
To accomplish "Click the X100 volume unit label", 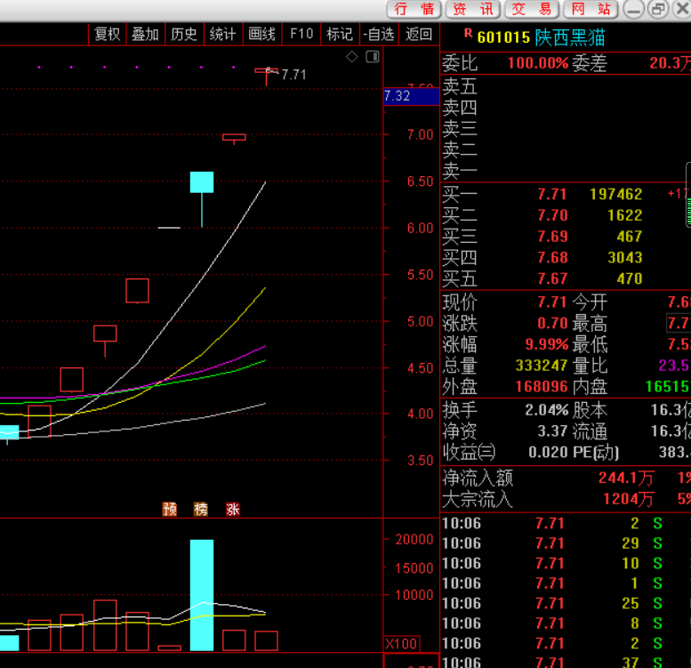I will (x=401, y=643).
